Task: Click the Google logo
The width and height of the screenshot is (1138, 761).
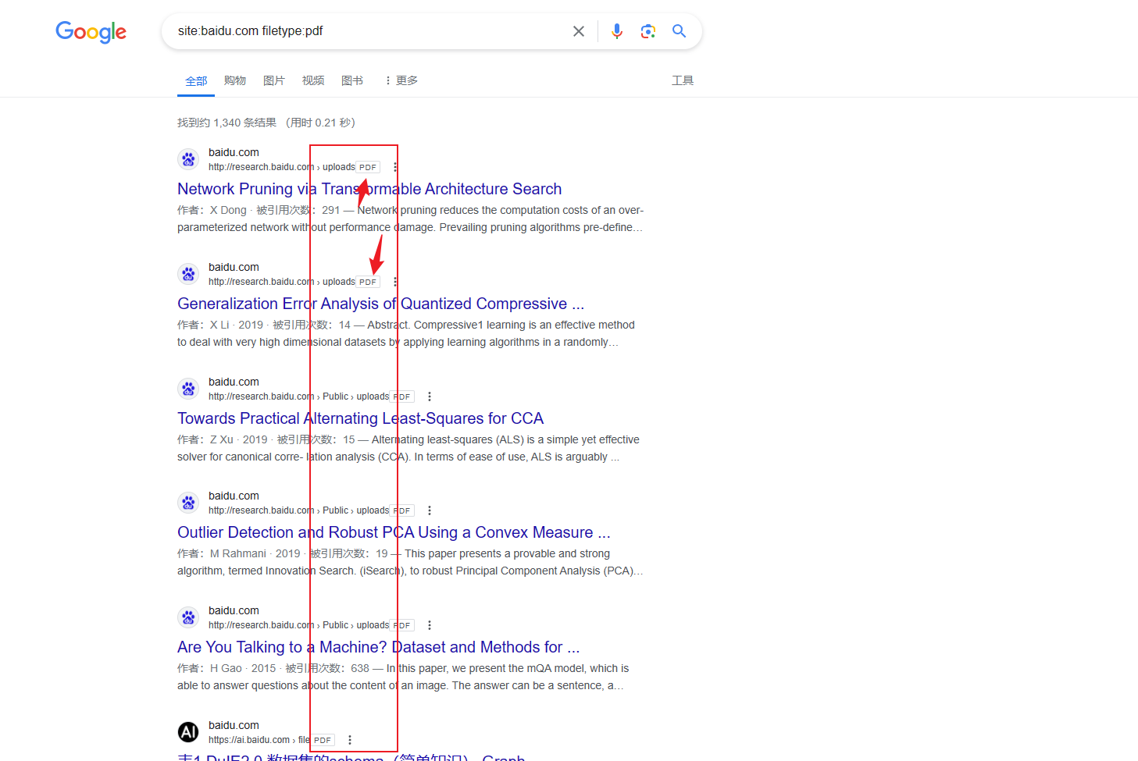Action: pyautogui.click(x=91, y=32)
